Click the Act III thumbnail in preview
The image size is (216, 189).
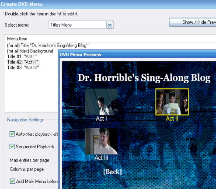[101, 141]
